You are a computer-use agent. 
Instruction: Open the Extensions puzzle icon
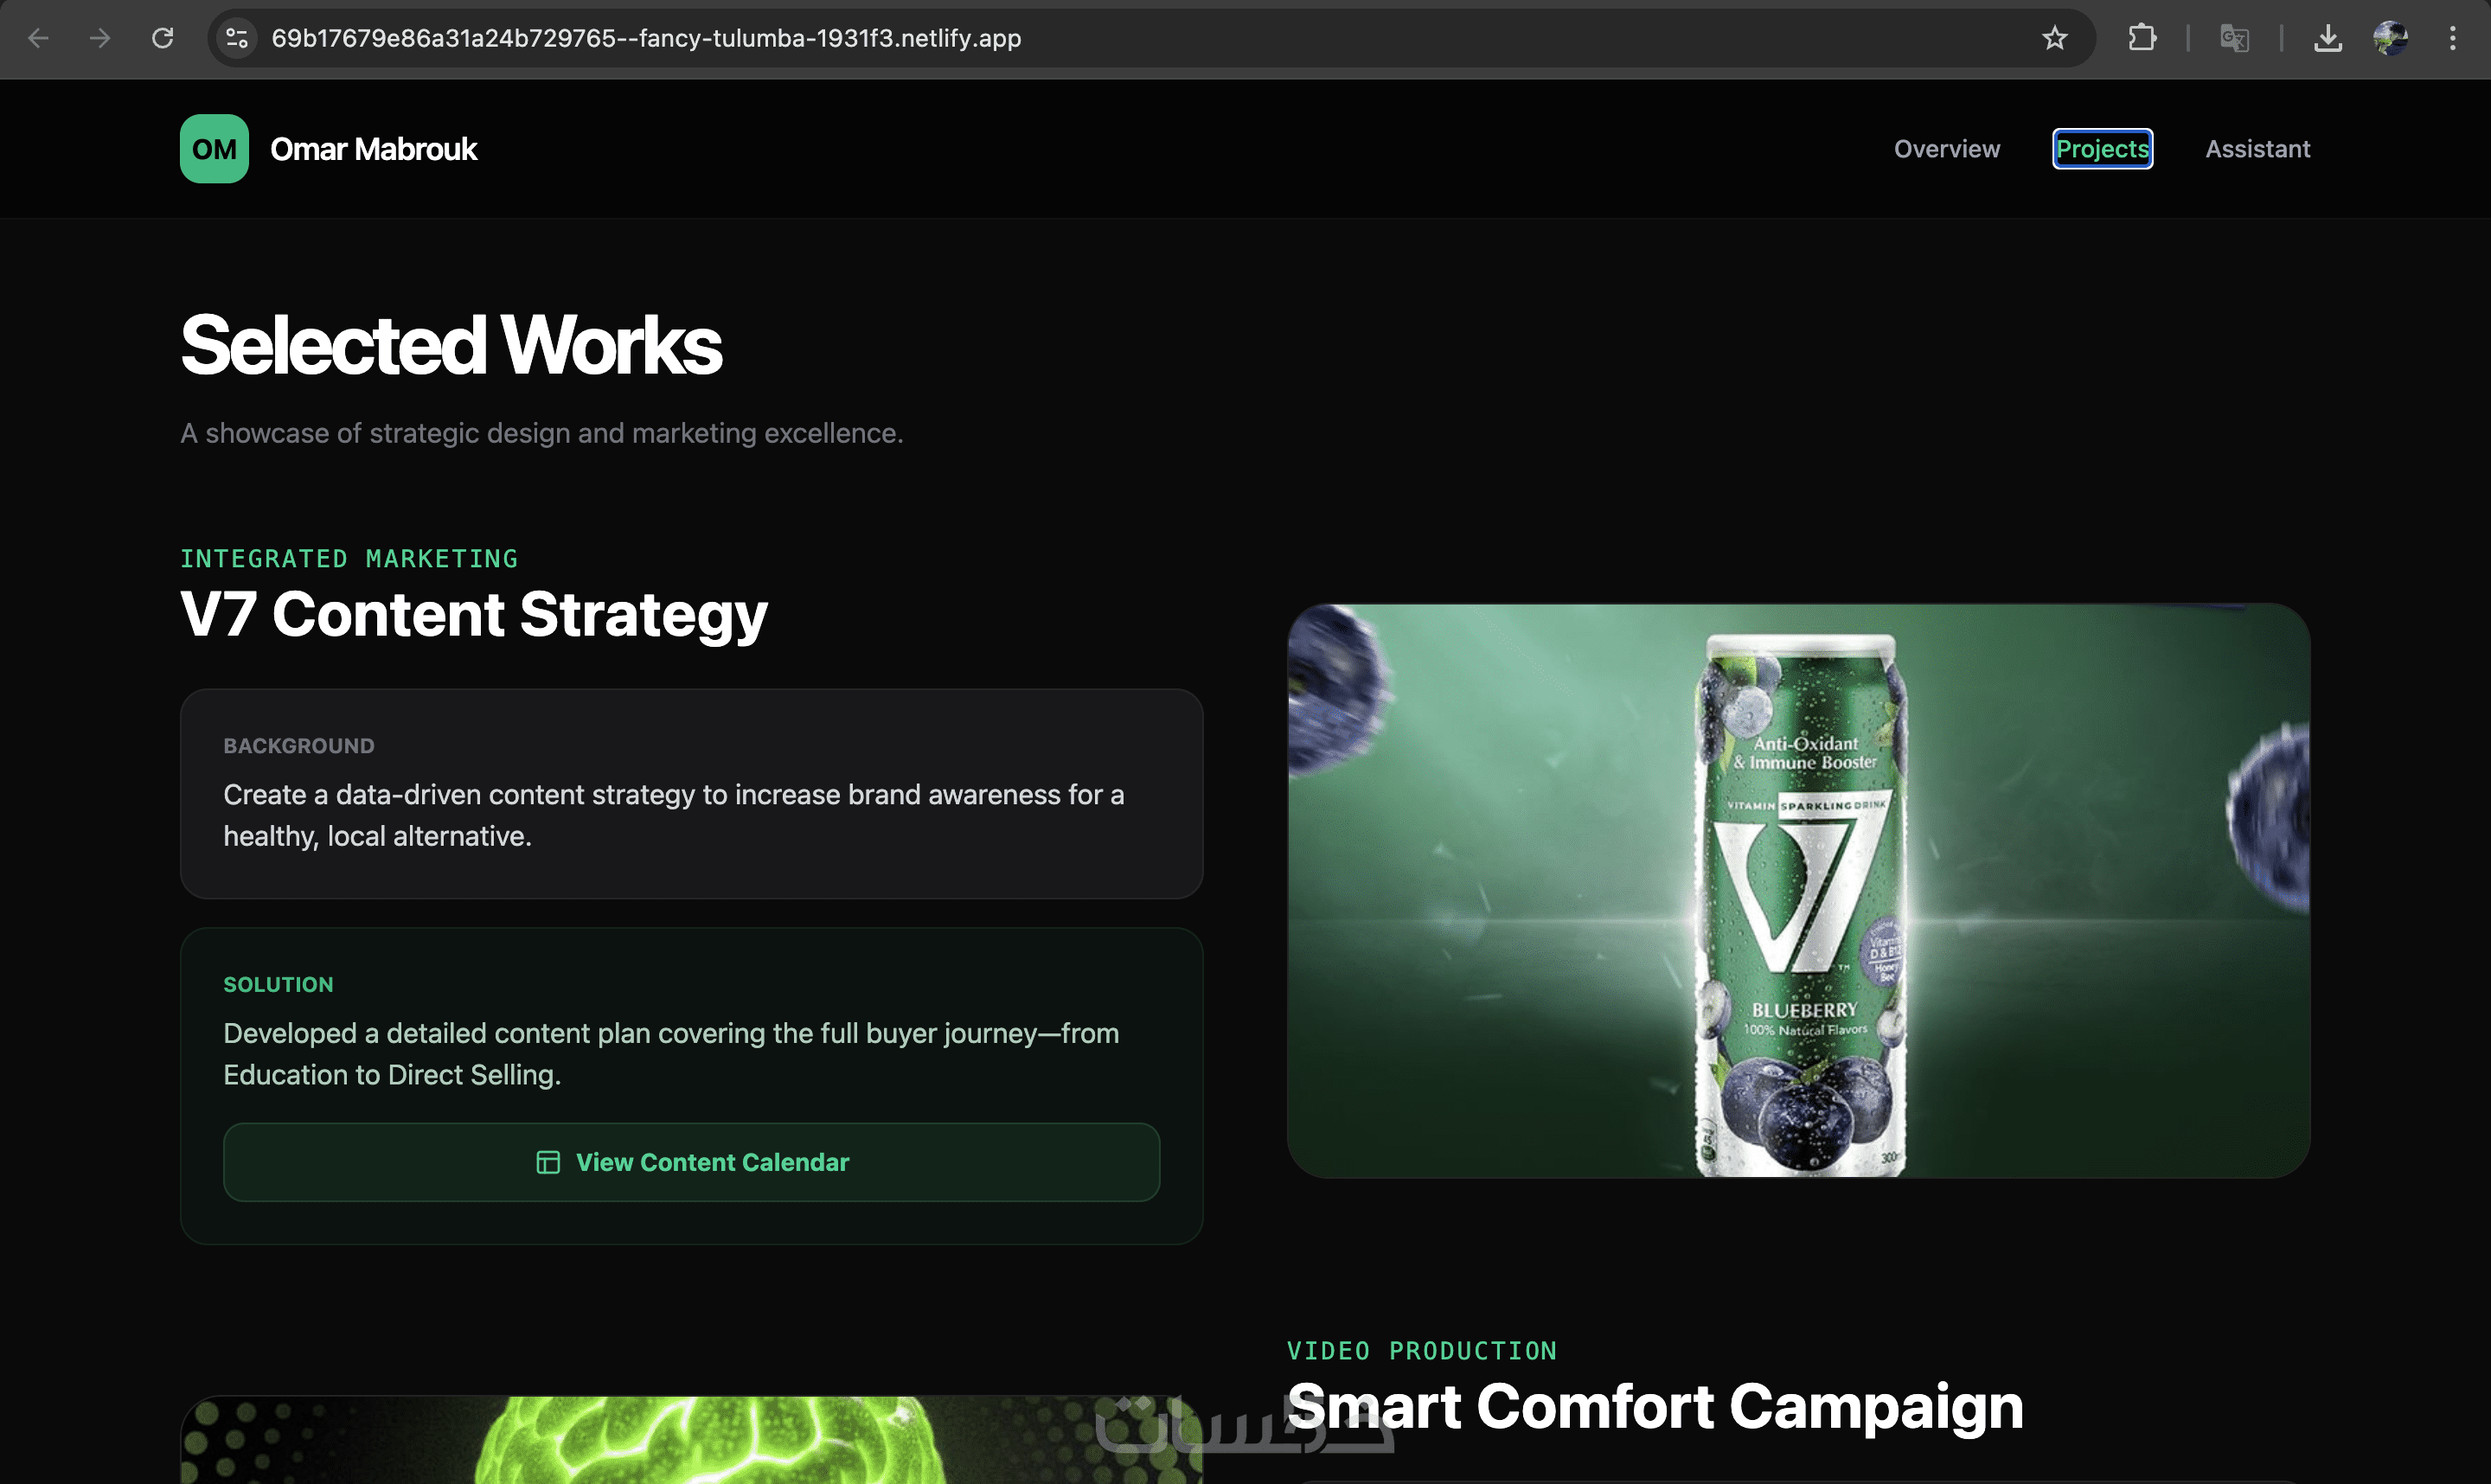[x=2142, y=38]
